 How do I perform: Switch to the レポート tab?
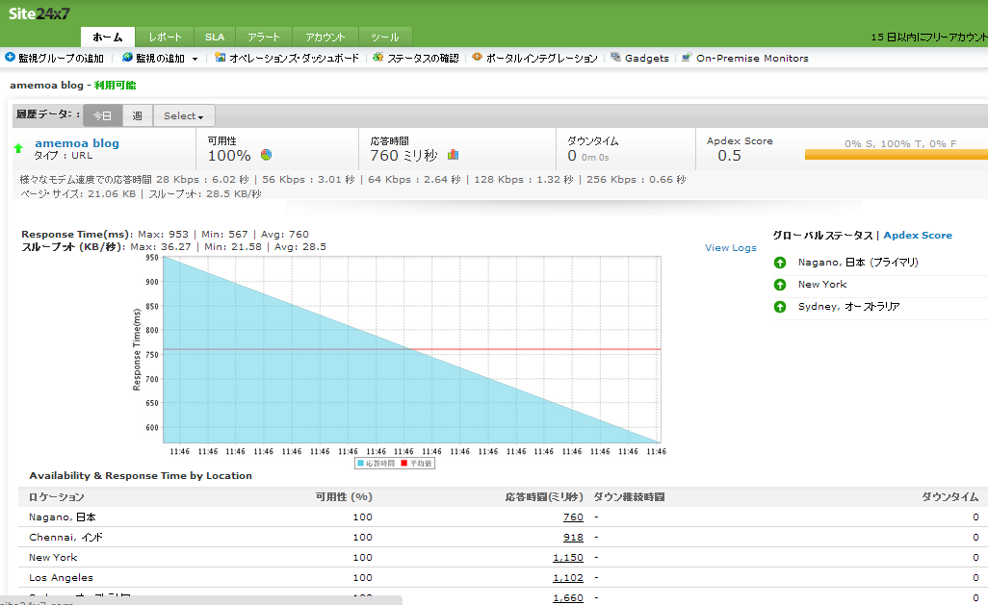(165, 38)
